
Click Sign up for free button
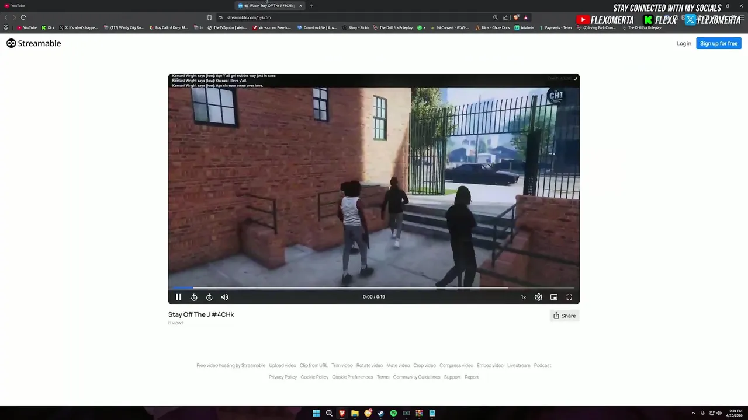719,43
